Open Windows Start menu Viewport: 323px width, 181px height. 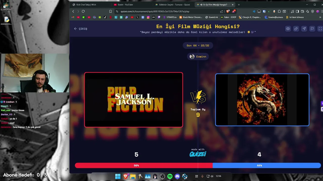(118, 176)
